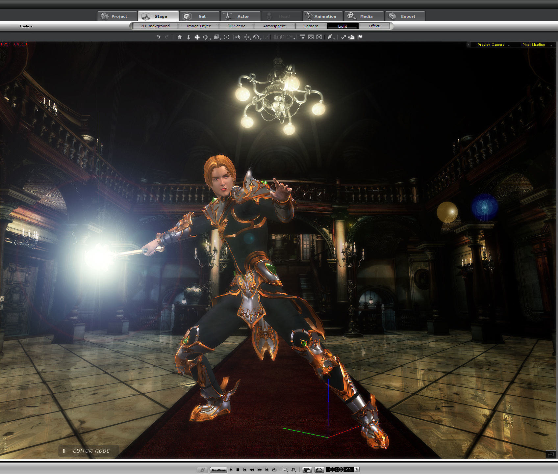
Task: Click the feather effect tool icon
Action: 330,37
